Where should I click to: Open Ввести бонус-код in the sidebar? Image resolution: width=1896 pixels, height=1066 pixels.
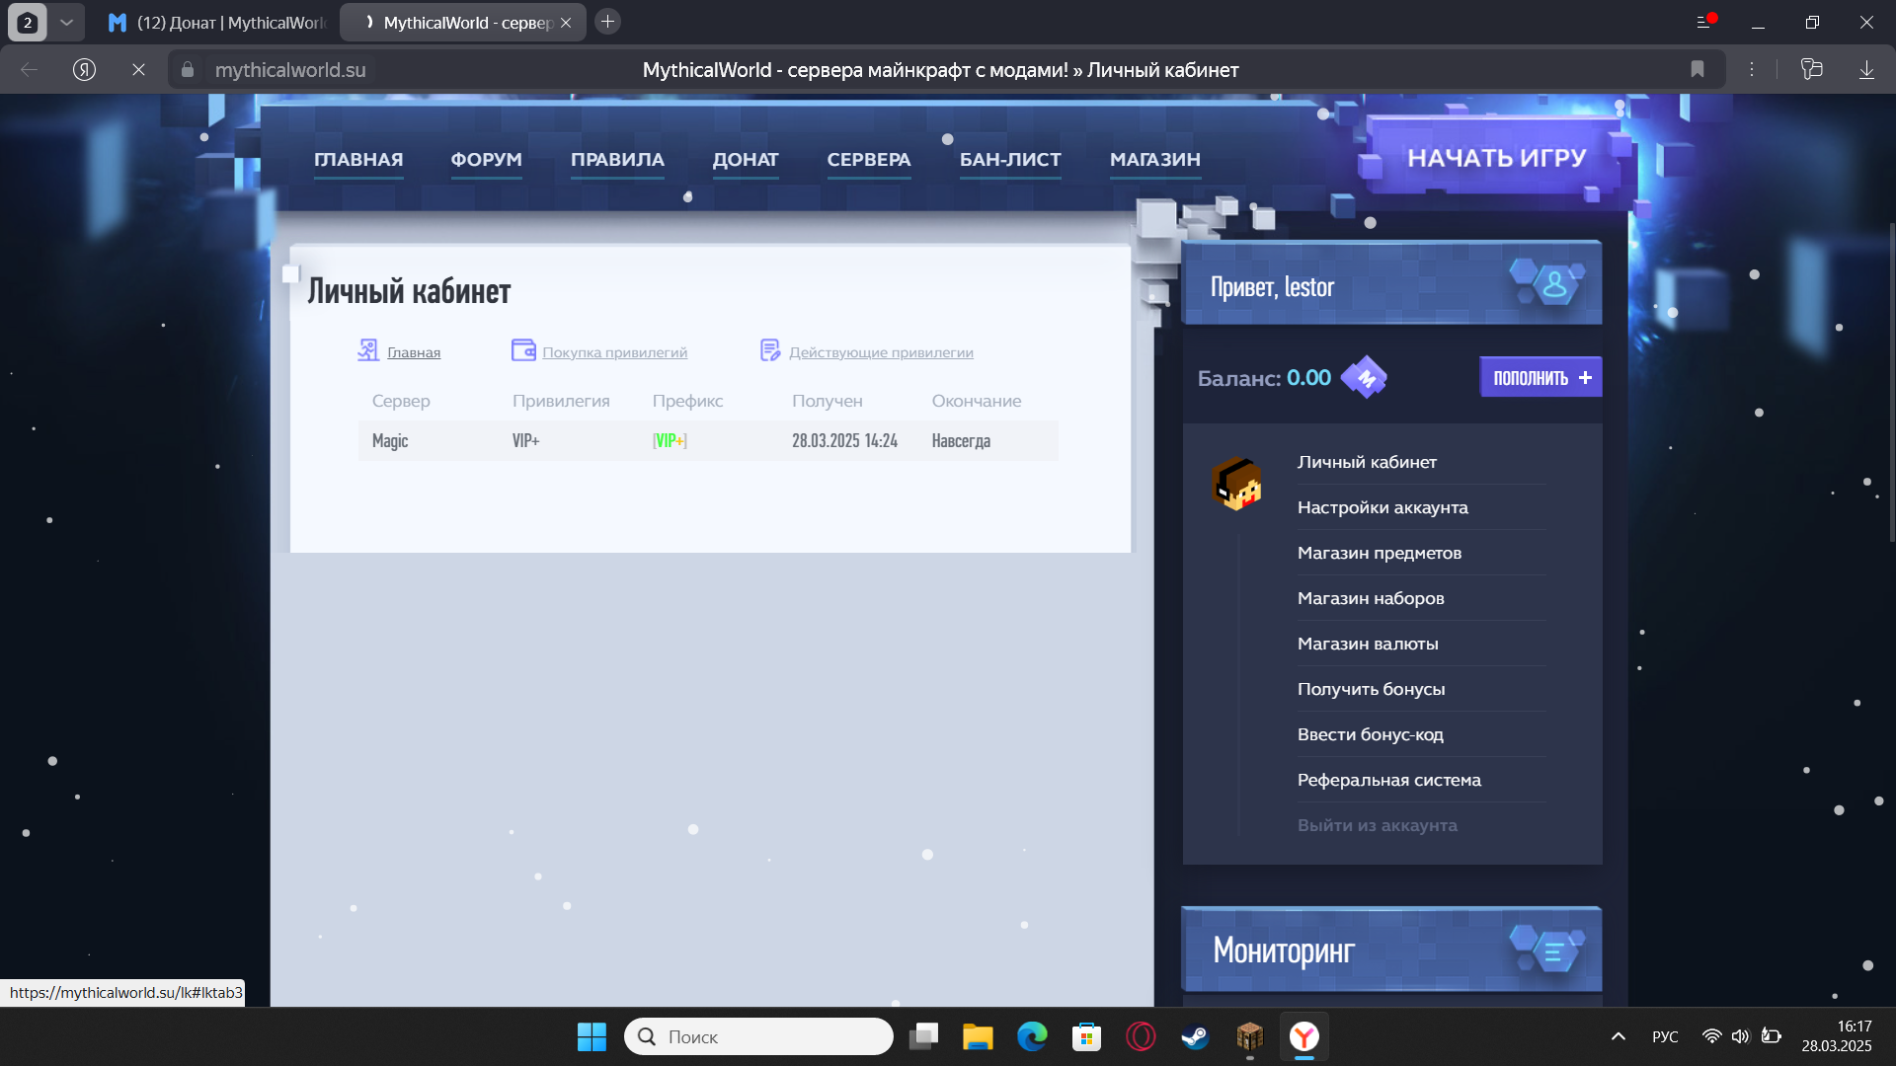click(1371, 734)
